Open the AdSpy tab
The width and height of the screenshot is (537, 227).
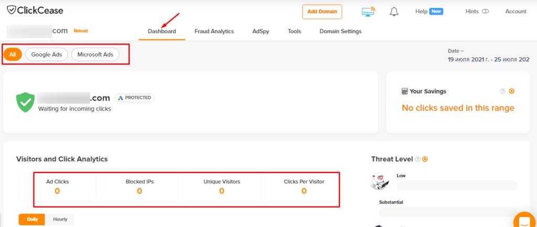[x=261, y=31]
